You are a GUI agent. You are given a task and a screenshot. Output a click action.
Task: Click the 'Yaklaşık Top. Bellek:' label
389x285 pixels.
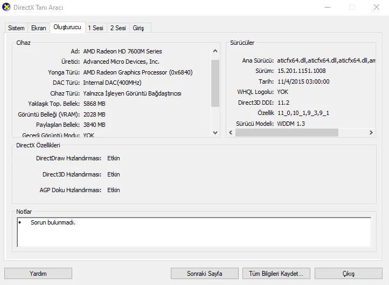(x=54, y=104)
